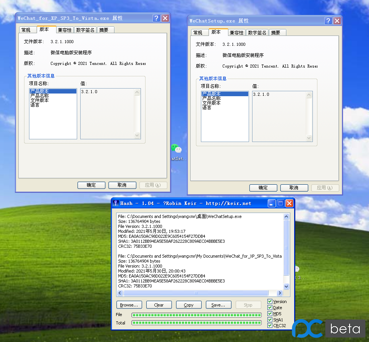Image resolution: width=369 pixels, height=342 pixels.
Task: Click the first MD5 line in Hash results
Action: [x=162, y=236]
